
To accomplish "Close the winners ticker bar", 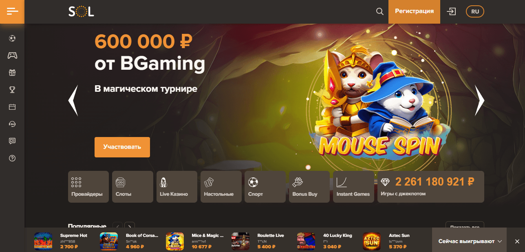I will pos(517,241).
